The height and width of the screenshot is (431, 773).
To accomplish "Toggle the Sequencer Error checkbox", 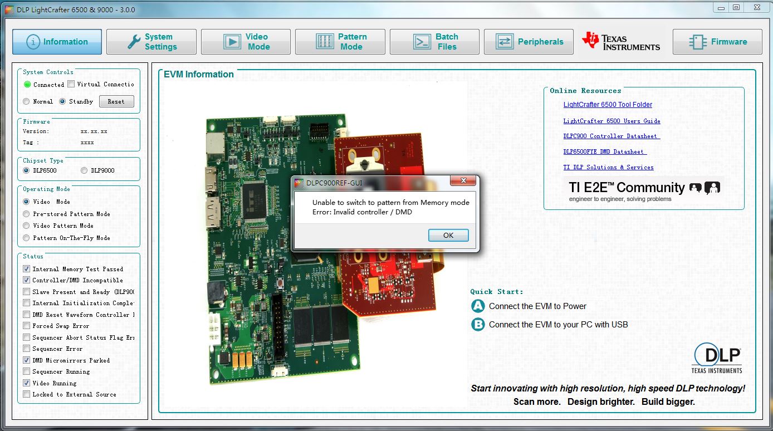I will pyautogui.click(x=26, y=349).
